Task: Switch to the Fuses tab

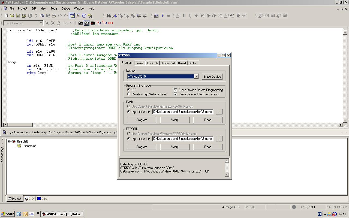Action: pyautogui.click(x=139, y=63)
